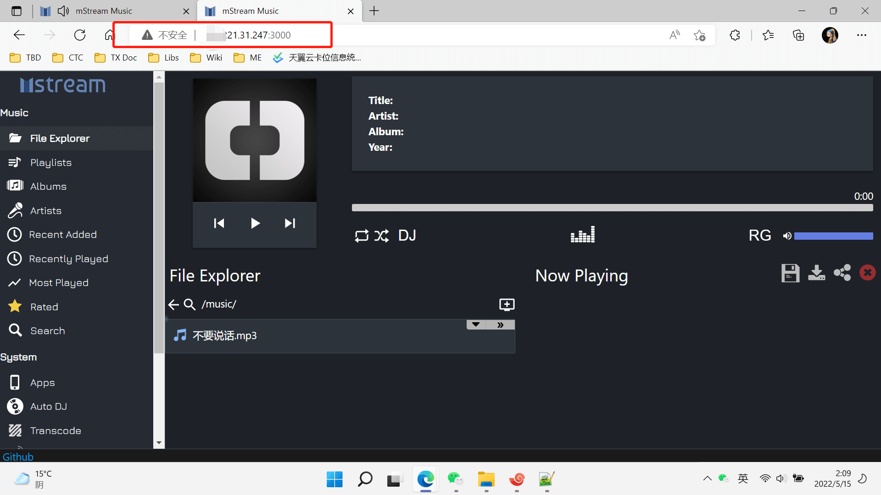Share the current playlist
Viewport: 881px width, 495px height.
pyautogui.click(x=842, y=273)
